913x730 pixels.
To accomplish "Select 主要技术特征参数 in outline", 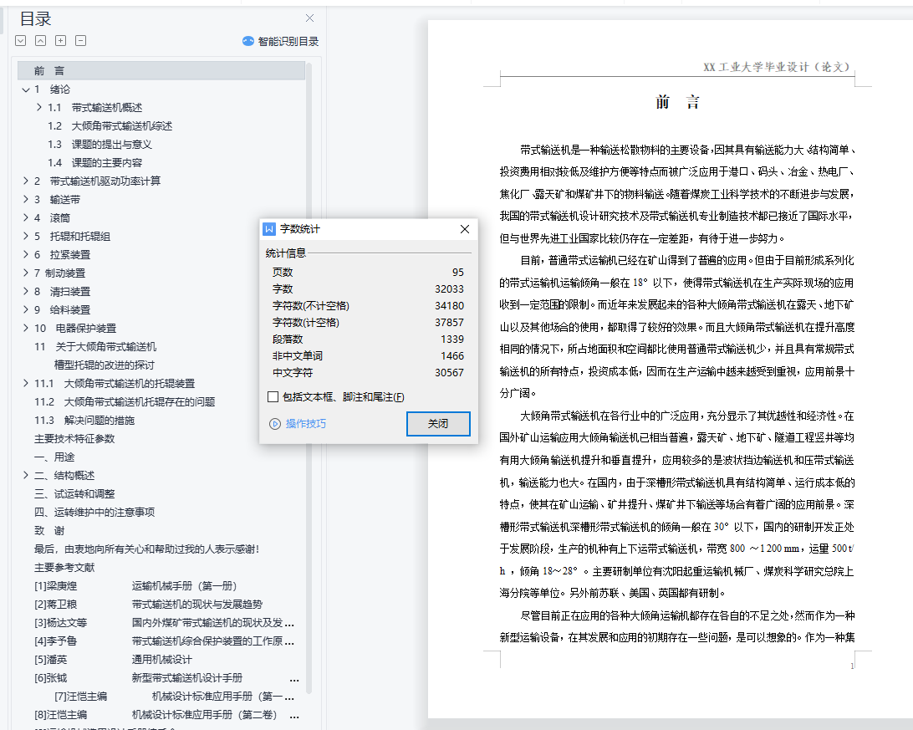I will coord(74,439).
